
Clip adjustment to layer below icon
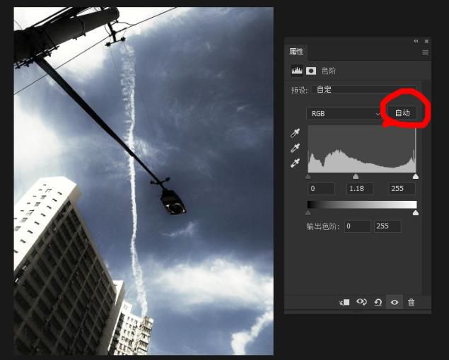coord(344,302)
